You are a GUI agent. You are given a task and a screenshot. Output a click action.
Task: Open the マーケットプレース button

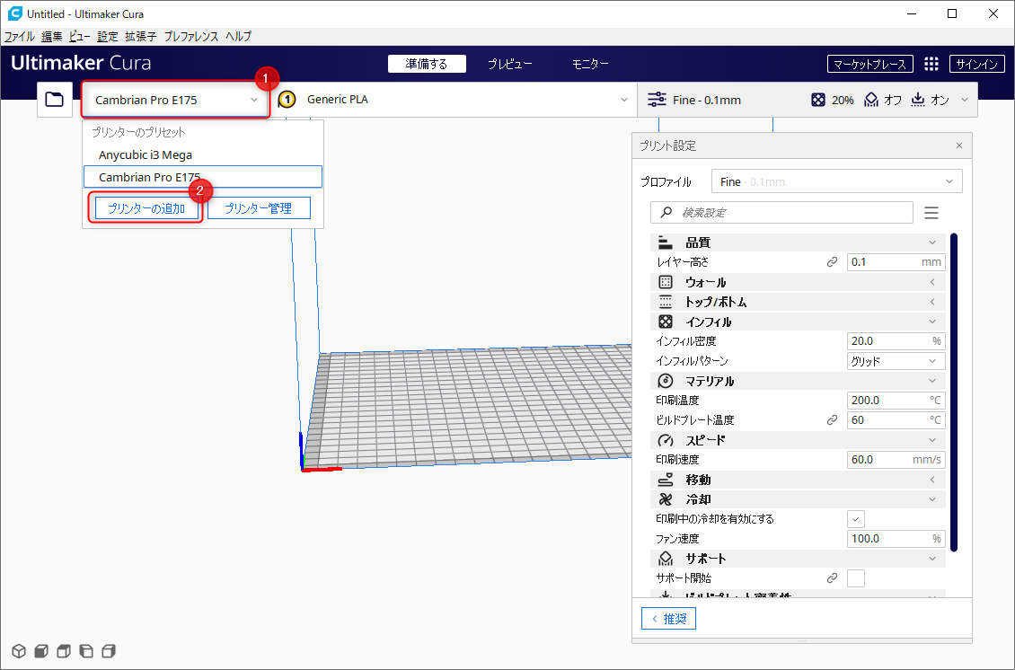[x=870, y=64]
